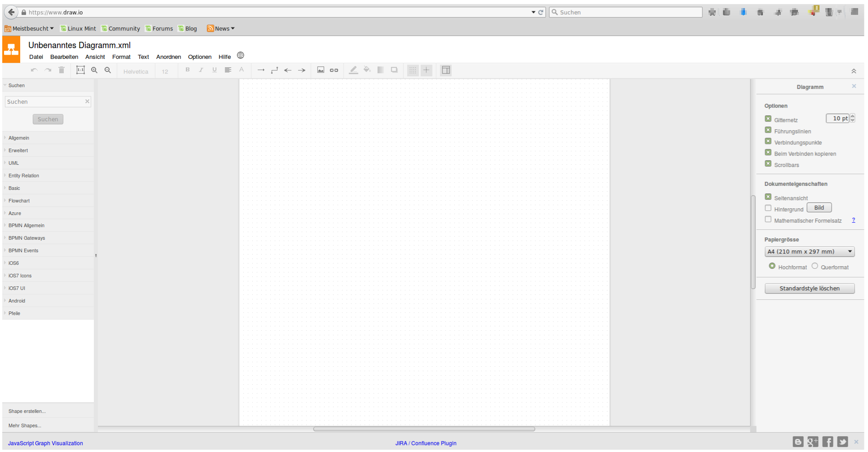Uncheck the Scrollbars checkbox

point(768,163)
